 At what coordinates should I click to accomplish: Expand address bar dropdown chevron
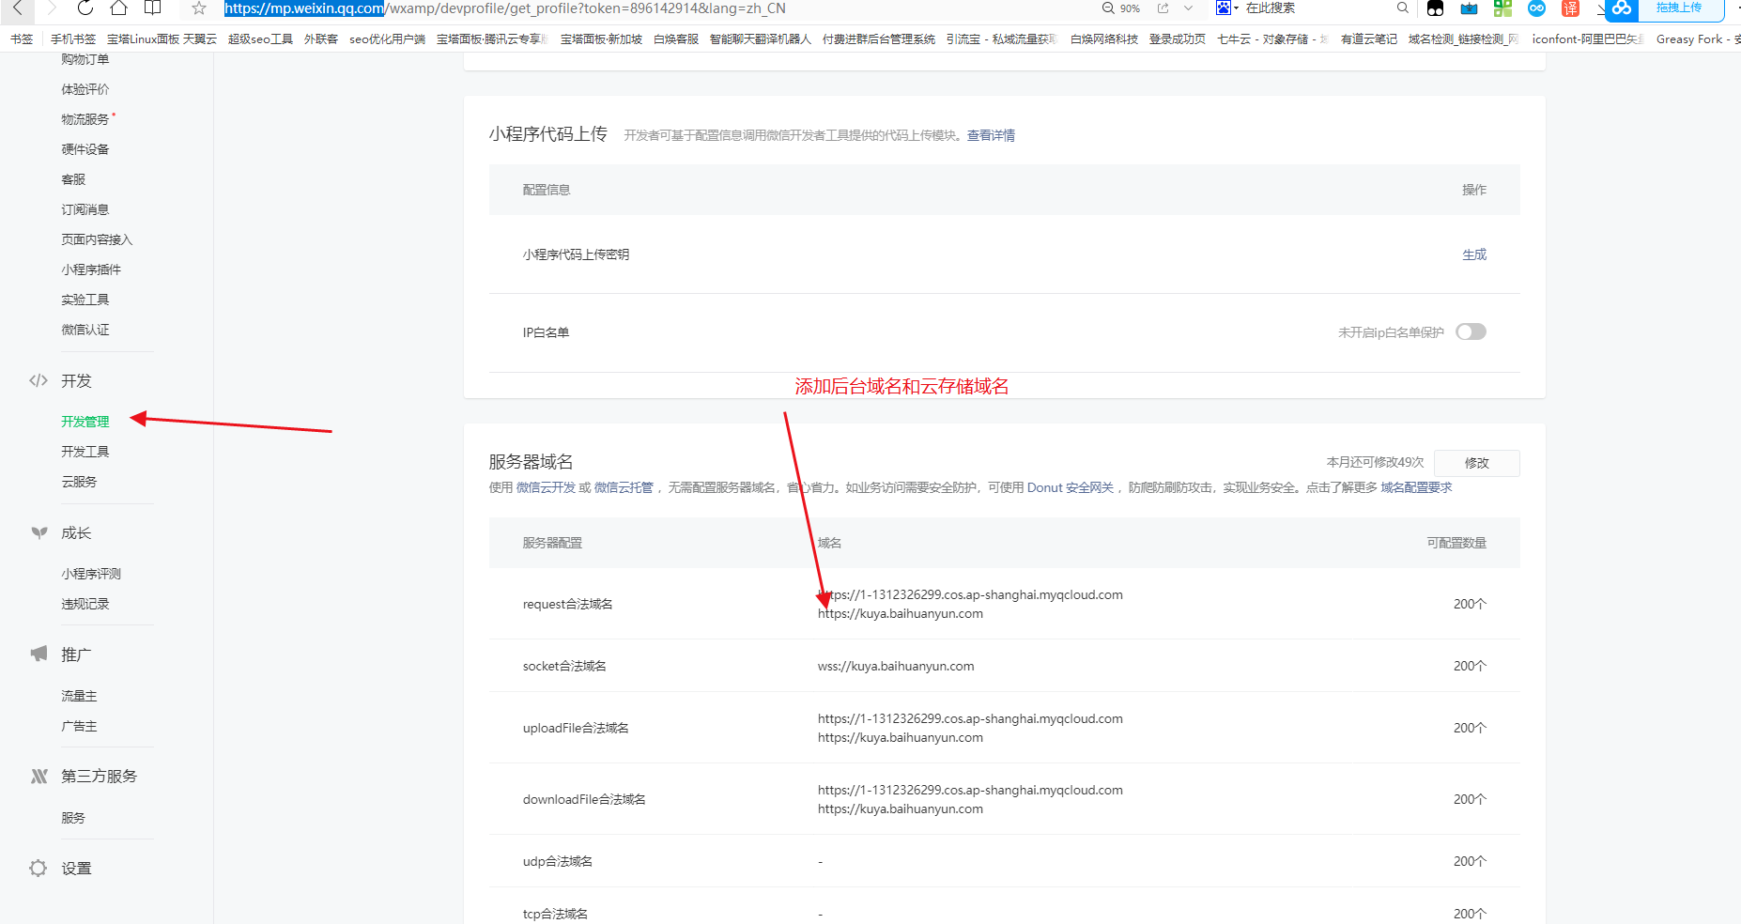tap(1189, 8)
